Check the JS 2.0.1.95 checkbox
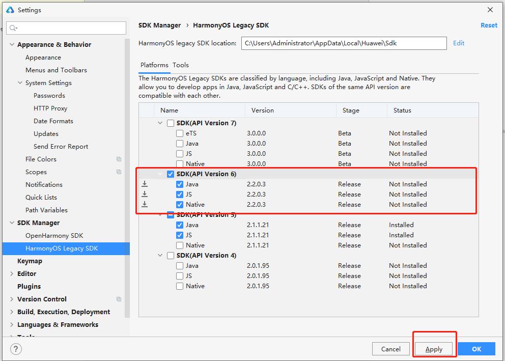 point(180,276)
